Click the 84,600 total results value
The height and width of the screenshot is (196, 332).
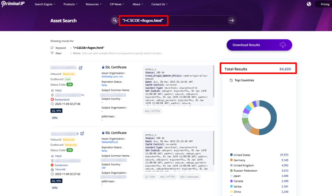coord(285,69)
